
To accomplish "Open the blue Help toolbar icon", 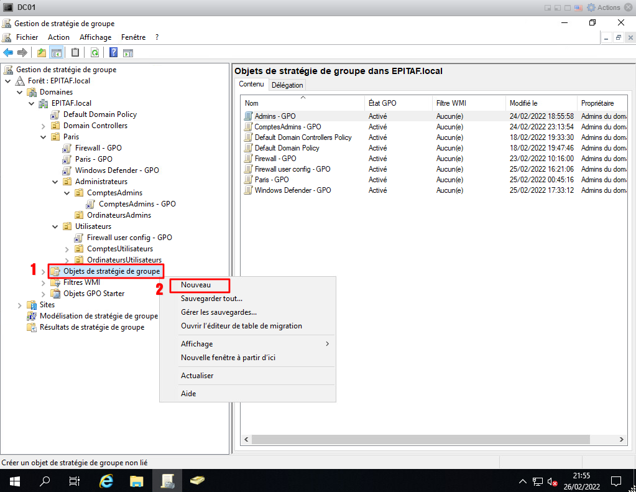I will [114, 53].
